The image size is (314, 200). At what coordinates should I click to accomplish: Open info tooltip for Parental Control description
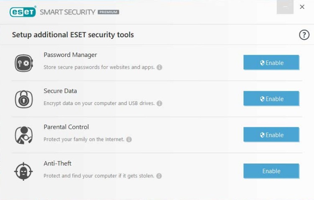pos(129,139)
